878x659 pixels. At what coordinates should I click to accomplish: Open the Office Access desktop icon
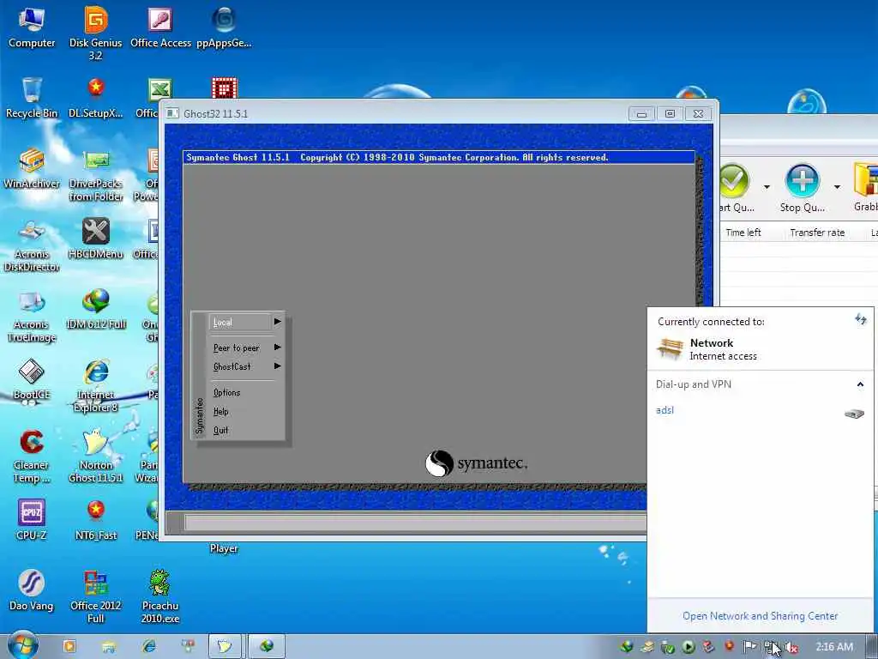pyautogui.click(x=160, y=27)
